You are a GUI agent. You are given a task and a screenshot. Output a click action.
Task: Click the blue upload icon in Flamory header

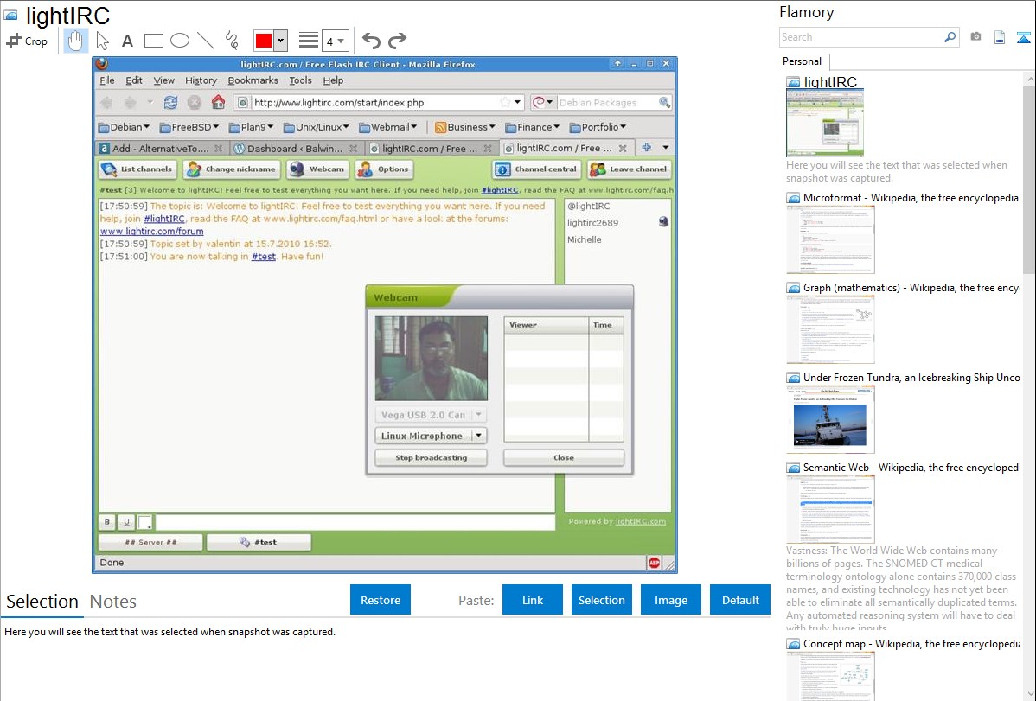click(1023, 37)
